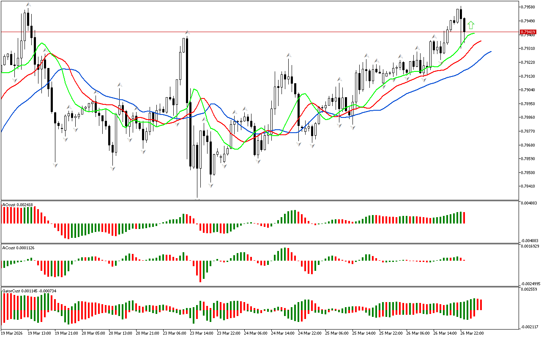Click the red current price tag 0.79419
Viewport: 541px width, 338px height.
(528, 32)
